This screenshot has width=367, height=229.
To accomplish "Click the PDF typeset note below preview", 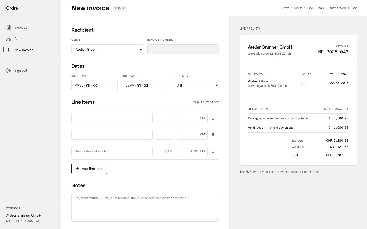I will [x=280, y=172].
